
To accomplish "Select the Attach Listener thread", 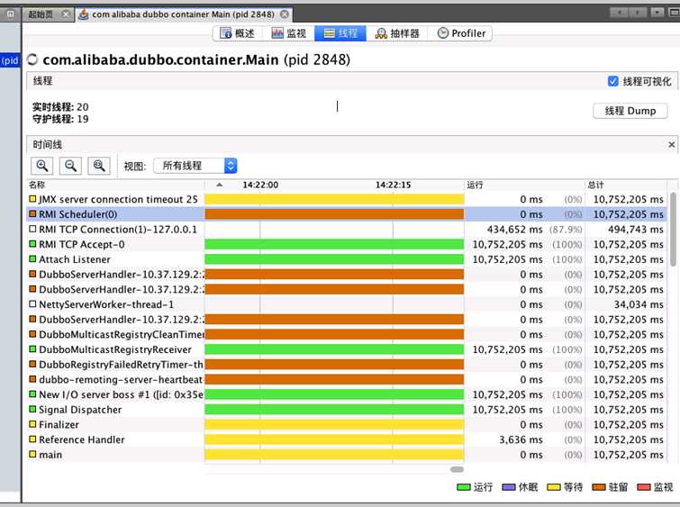I will tap(347, 259).
